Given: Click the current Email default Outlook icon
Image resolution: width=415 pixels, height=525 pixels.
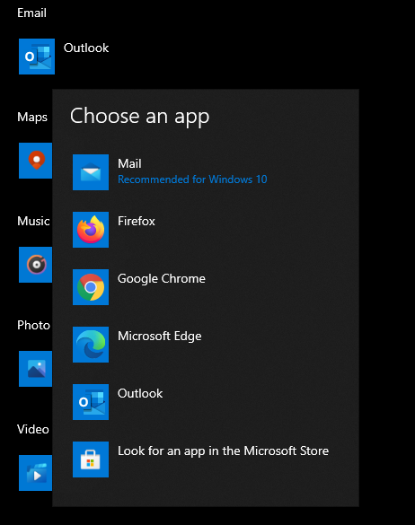Looking at the screenshot, I should point(37,57).
